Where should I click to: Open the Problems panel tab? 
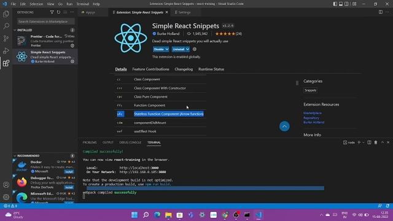(90, 142)
